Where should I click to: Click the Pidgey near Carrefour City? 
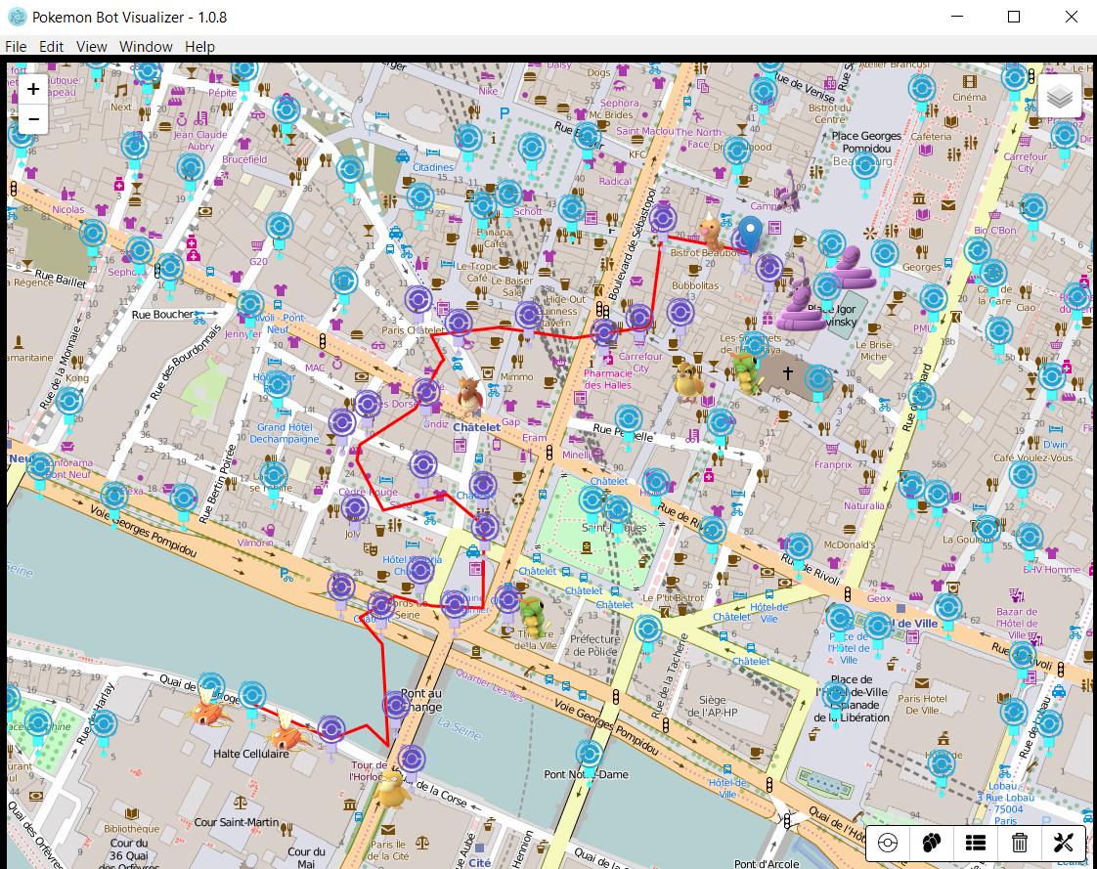(690, 381)
